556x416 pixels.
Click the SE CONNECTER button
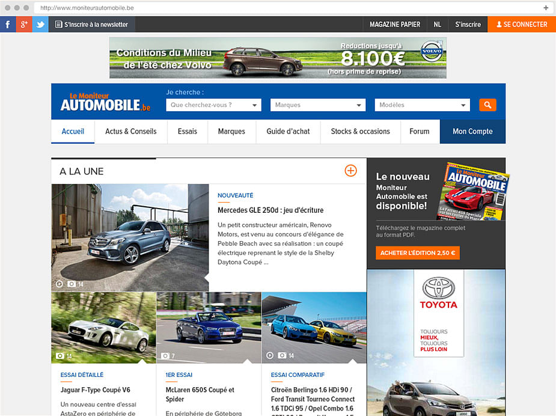click(x=521, y=25)
